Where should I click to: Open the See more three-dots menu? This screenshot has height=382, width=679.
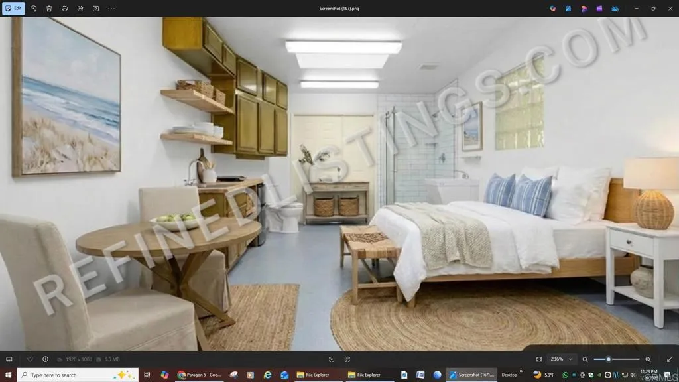click(111, 9)
